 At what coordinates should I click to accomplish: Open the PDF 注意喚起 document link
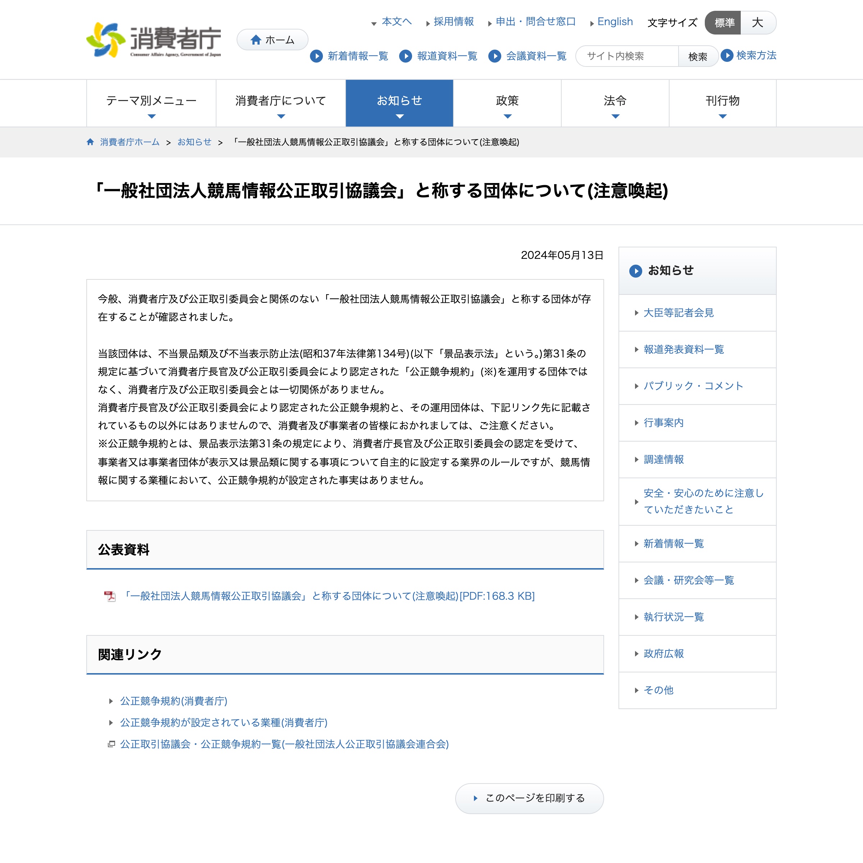[x=328, y=596]
